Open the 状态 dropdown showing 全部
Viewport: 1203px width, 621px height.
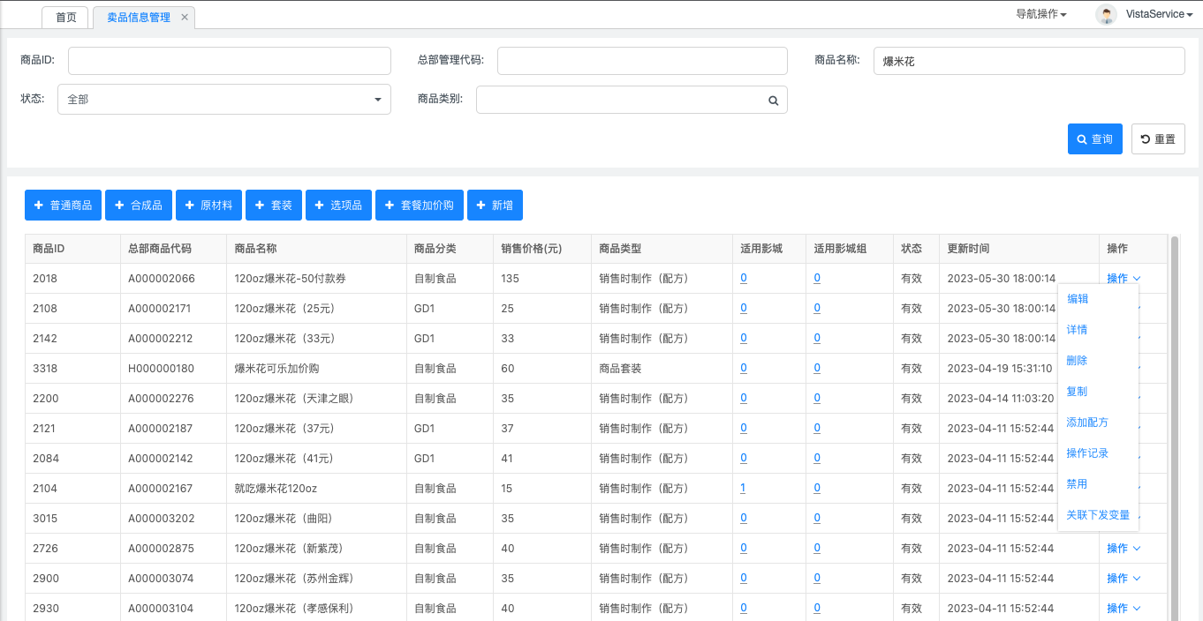pos(224,100)
